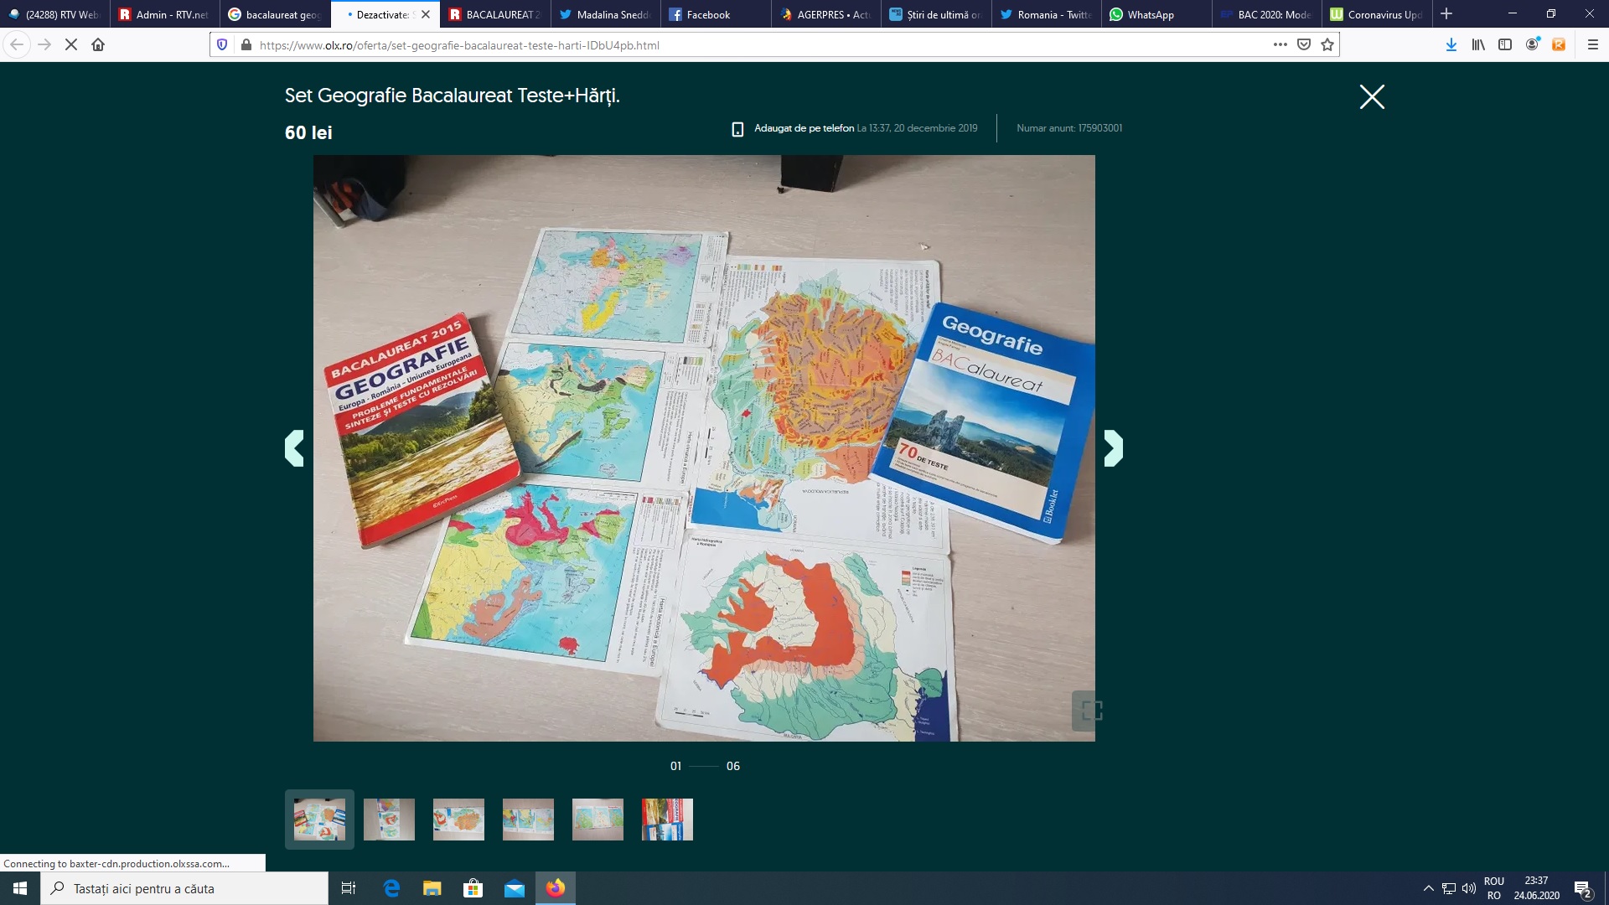The width and height of the screenshot is (1609, 905).
Task: Switch to Știri de ultimă oră tab
Action: click(935, 15)
